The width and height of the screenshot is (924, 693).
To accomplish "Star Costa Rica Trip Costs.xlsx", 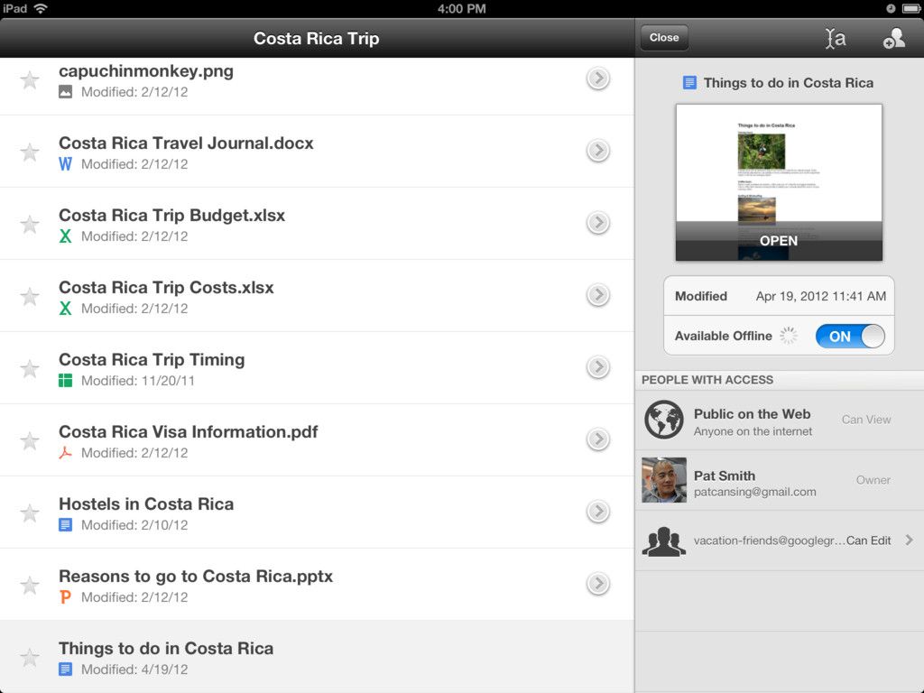I will (x=30, y=296).
